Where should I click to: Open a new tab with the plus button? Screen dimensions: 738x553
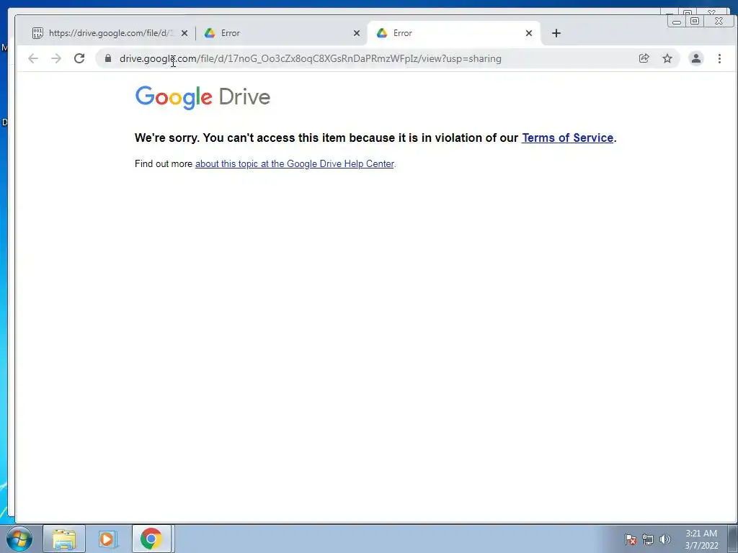[x=556, y=33]
